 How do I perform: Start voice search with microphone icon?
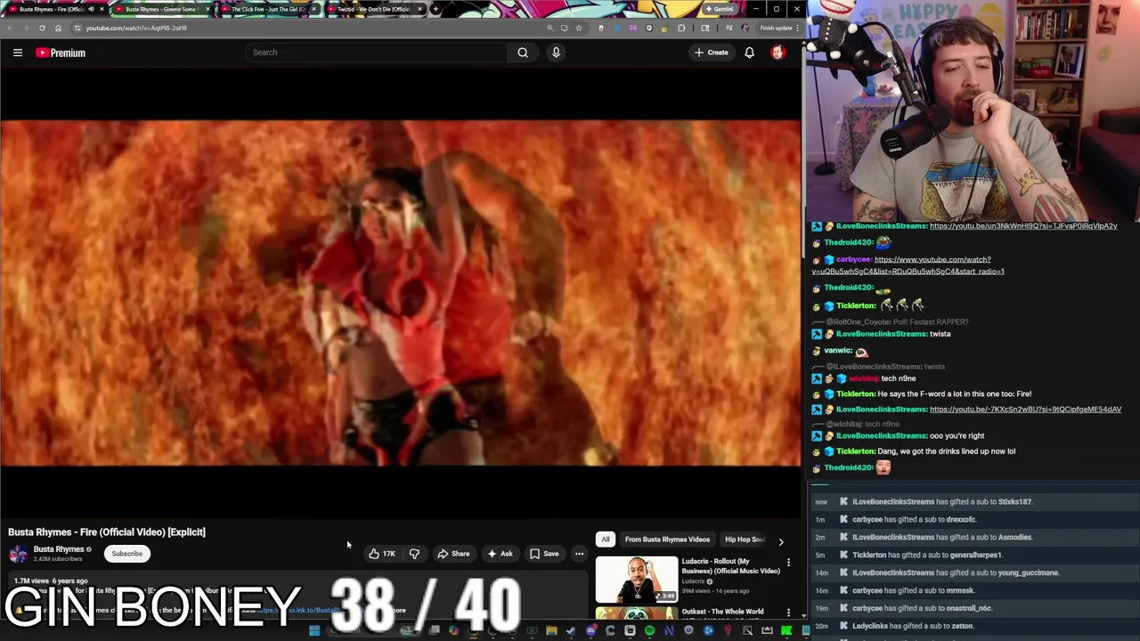(x=556, y=53)
